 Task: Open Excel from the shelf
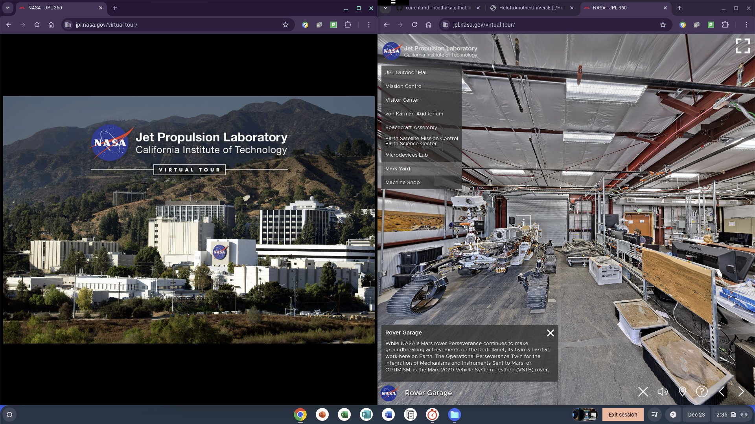point(344,415)
